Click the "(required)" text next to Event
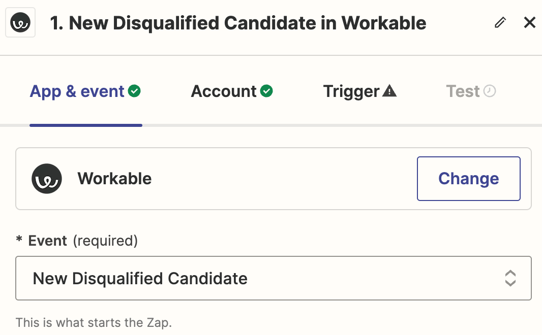 pyautogui.click(x=105, y=241)
